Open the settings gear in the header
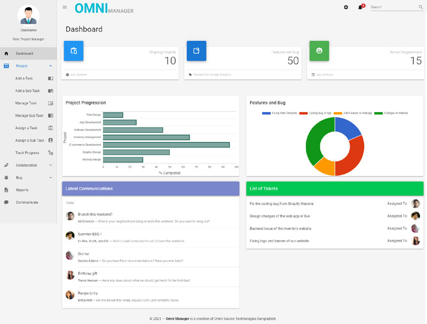Screen dimensions: 427x324 pyautogui.click(x=346, y=7)
